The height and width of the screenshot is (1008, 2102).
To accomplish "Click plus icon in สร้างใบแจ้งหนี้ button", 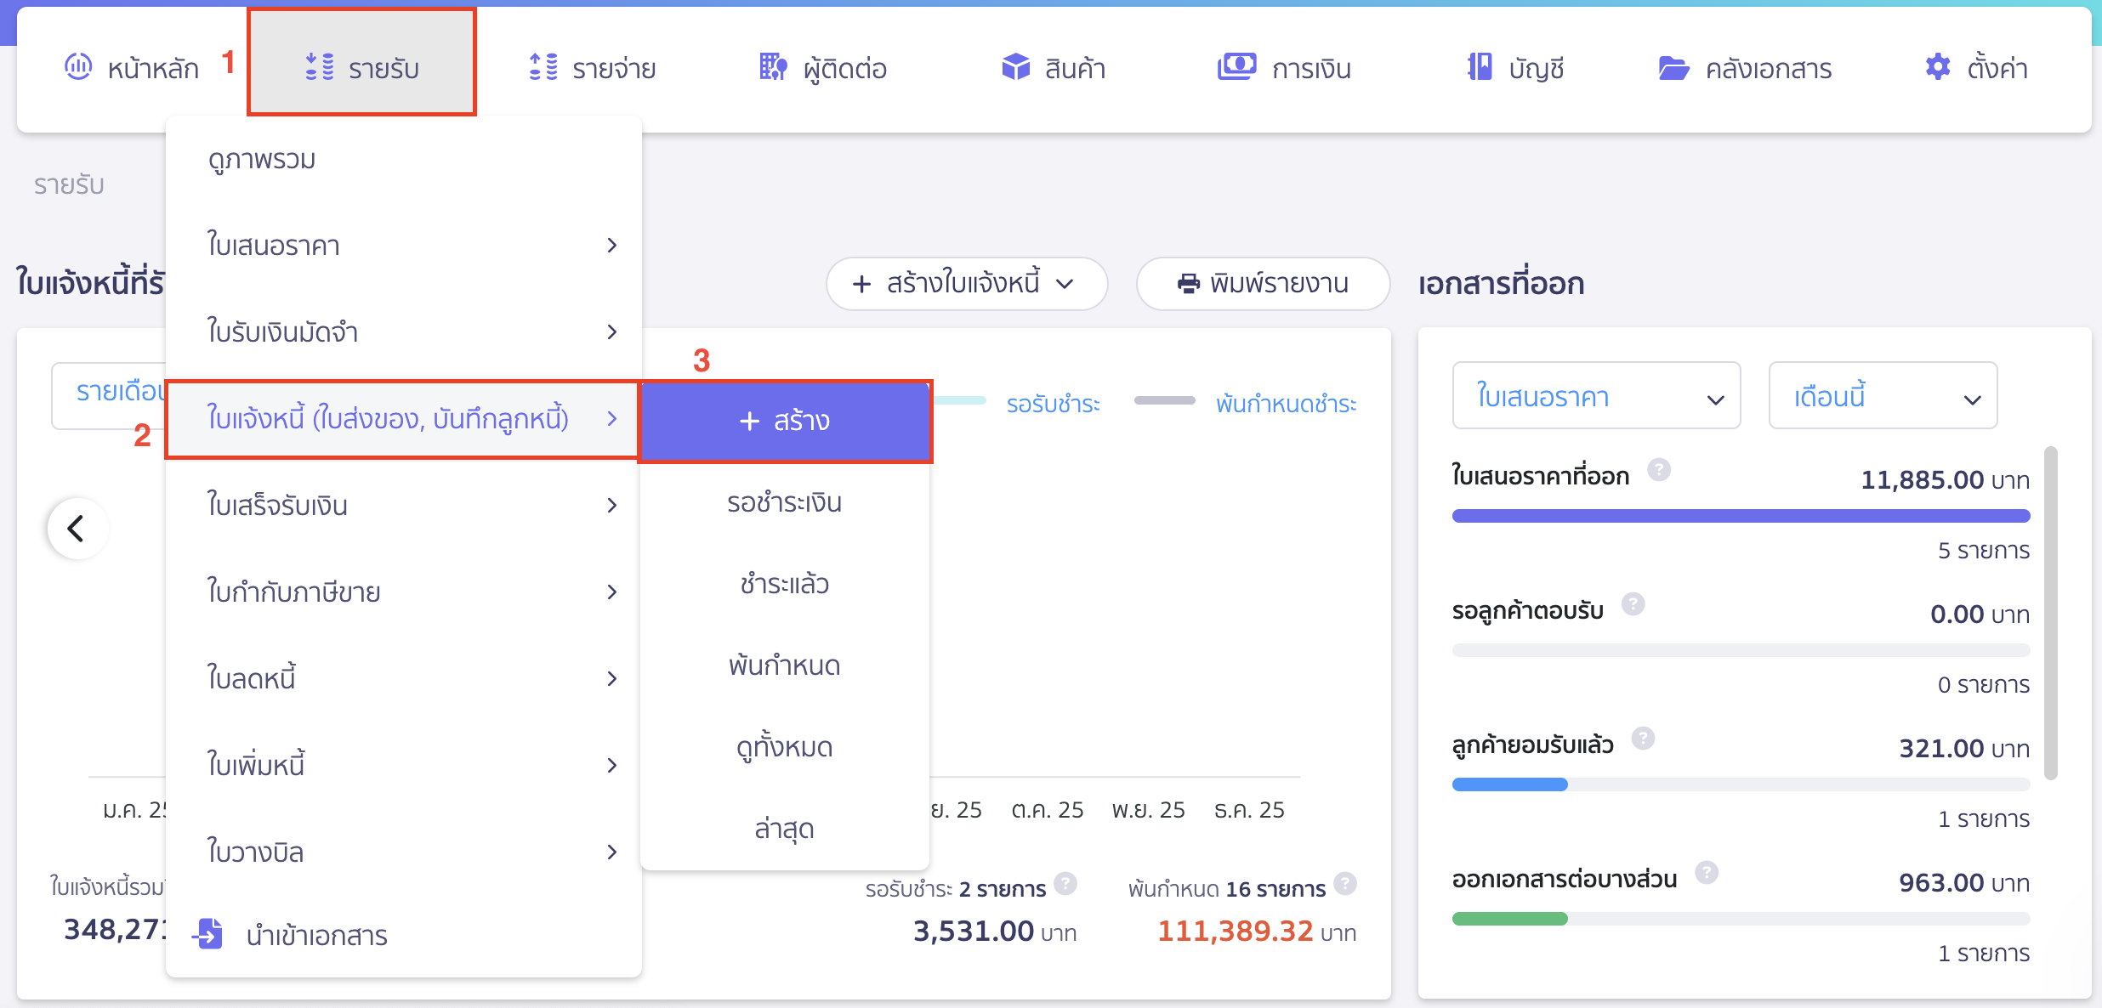I will tap(861, 284).
